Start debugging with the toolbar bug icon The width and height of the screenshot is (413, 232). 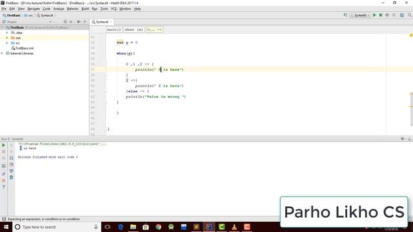pyautogui.click(x=381, y=15)
